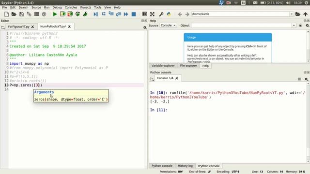The width and height of the screenshot is (310, 174).
Task: Click the system volume icon
Action: click(288, 2)
